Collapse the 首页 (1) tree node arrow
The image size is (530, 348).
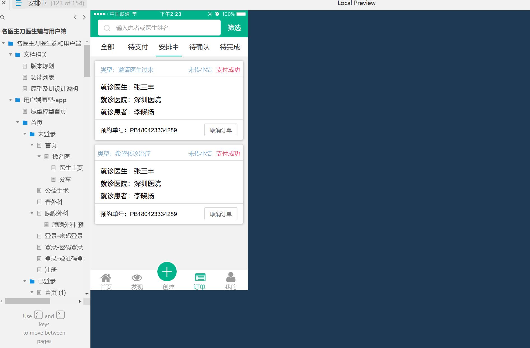32,292
